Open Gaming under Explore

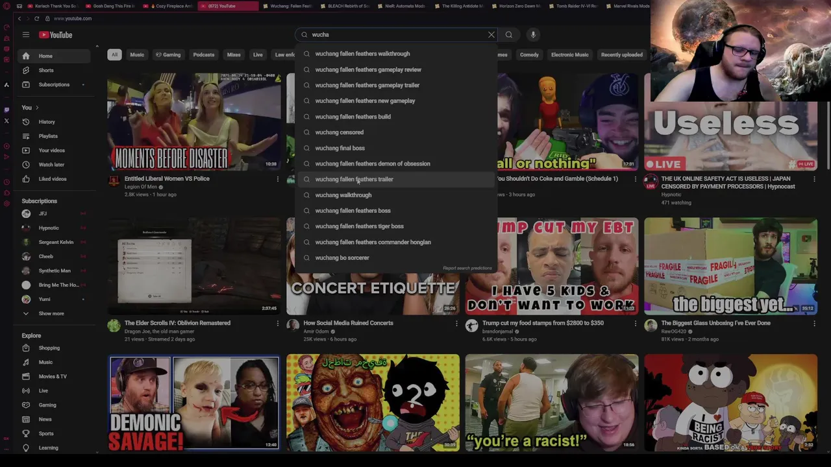tap(55, 405)
